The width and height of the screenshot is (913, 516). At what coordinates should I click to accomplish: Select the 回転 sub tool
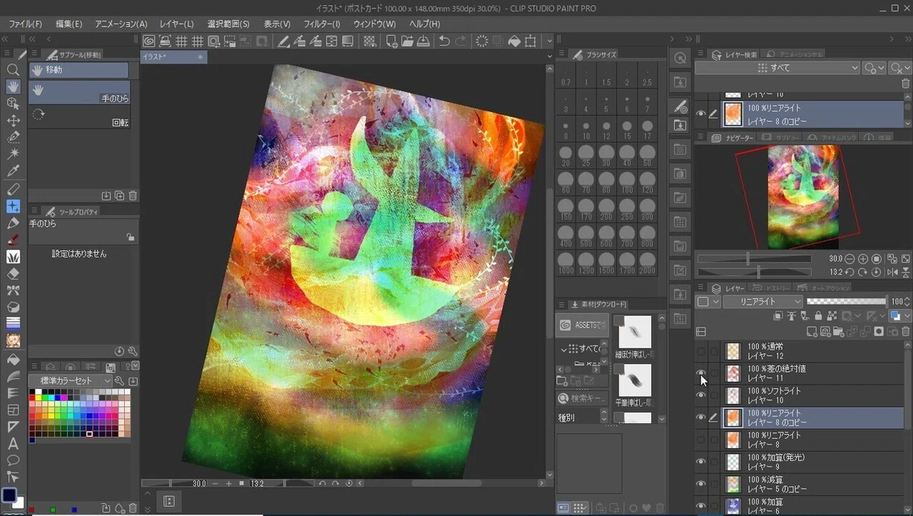(x=79, y=116)
